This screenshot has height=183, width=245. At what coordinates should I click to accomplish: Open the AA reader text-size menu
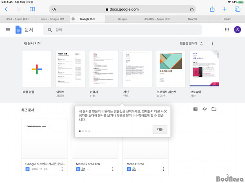(x=54, y=9)
